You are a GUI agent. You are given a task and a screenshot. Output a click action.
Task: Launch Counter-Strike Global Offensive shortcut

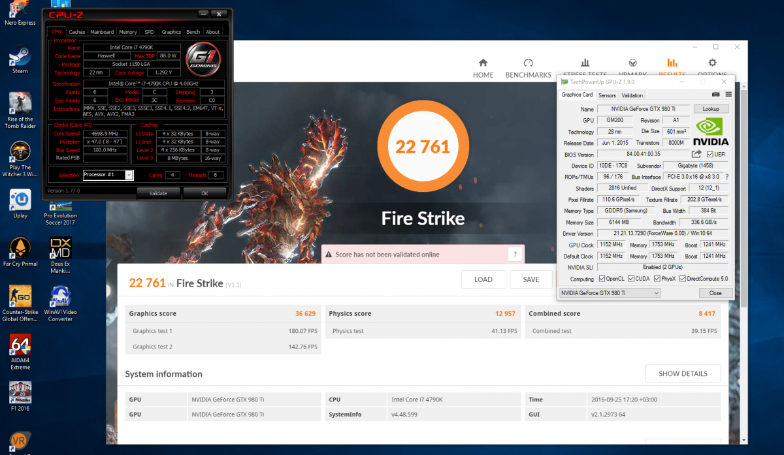click(x=20, y=304)
